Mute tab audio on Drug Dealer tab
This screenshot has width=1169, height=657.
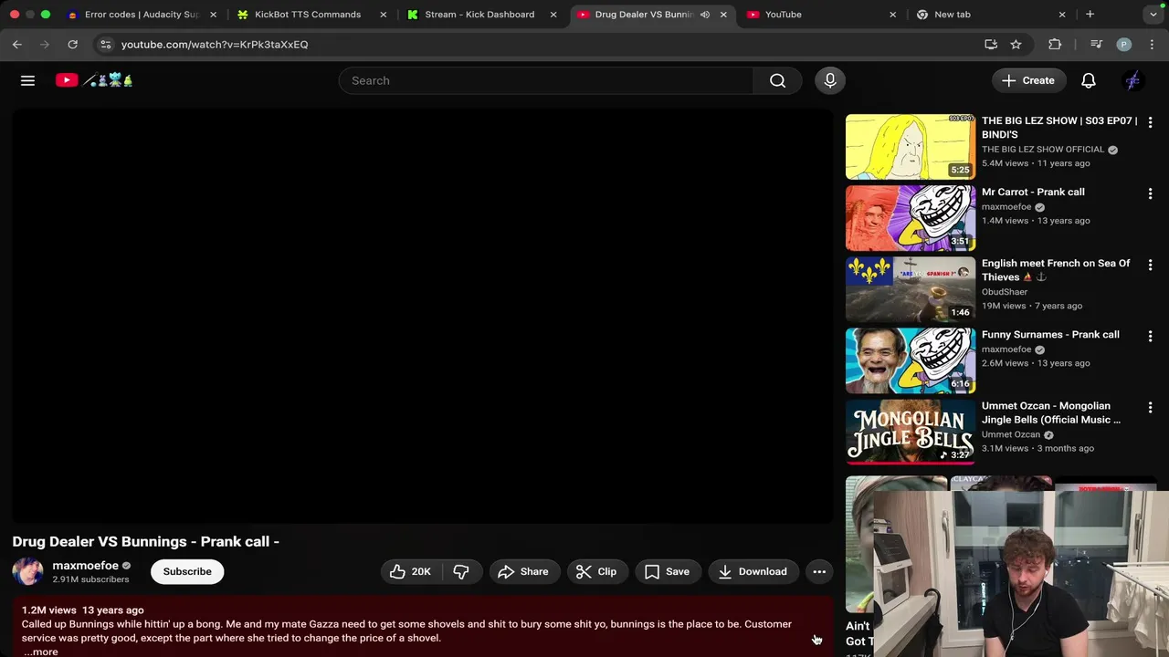704,15
